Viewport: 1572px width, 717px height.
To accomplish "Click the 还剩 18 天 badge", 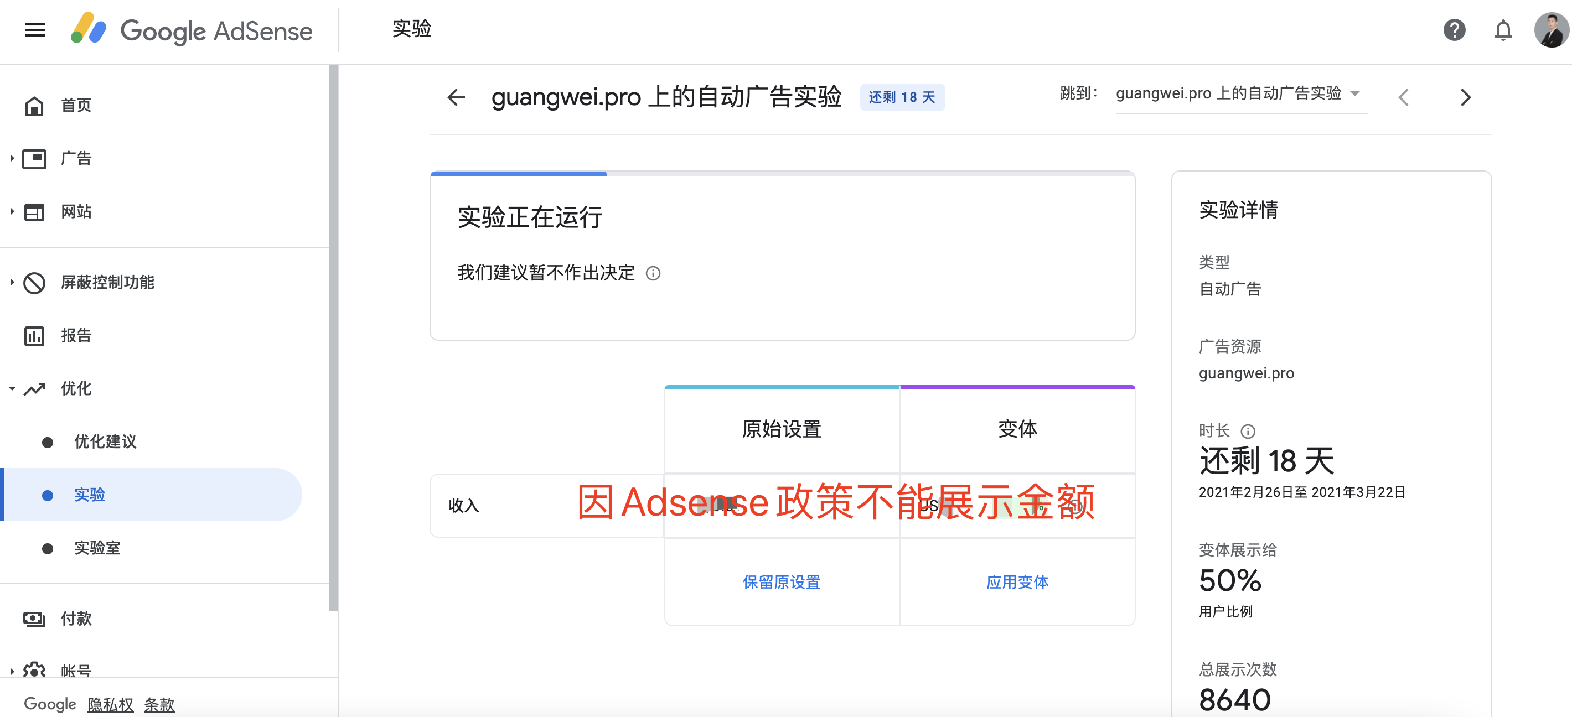I will [x=902, y=97].
